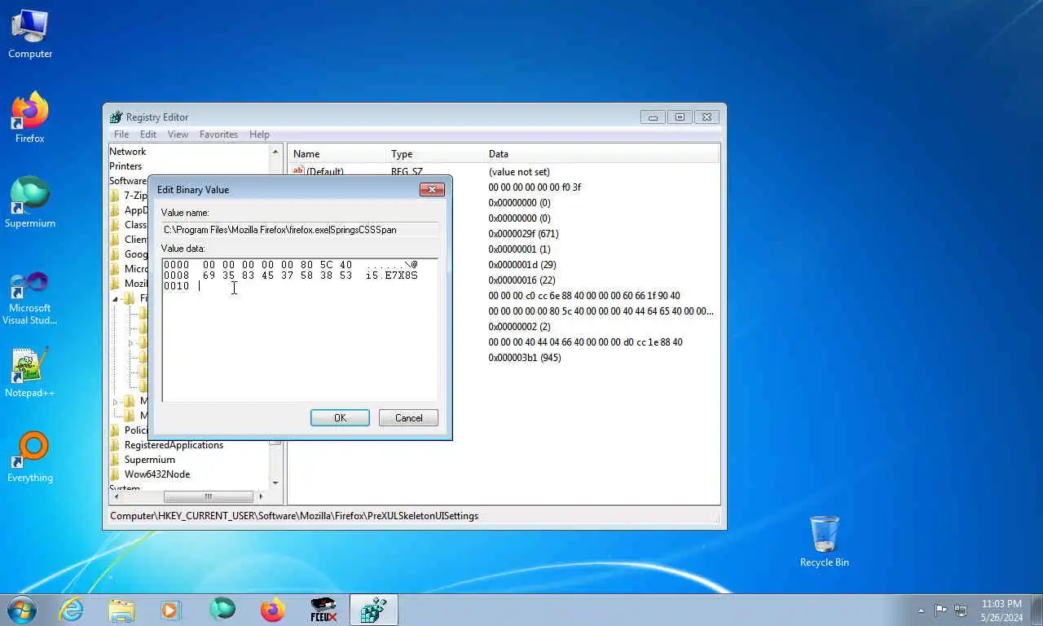Open the Edit menu in Registry Editor
This screenshot has width=1043, height=626.
[x=148, y=134]
